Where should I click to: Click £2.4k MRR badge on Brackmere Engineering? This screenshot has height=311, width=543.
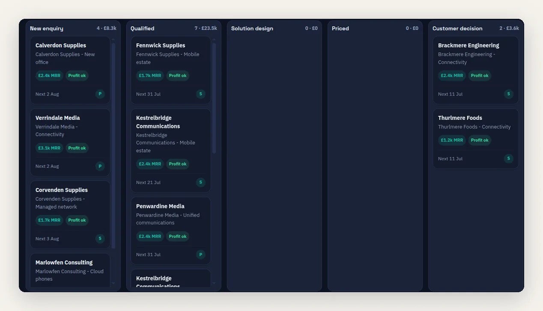pyautogui.click(x=452, y=76)
